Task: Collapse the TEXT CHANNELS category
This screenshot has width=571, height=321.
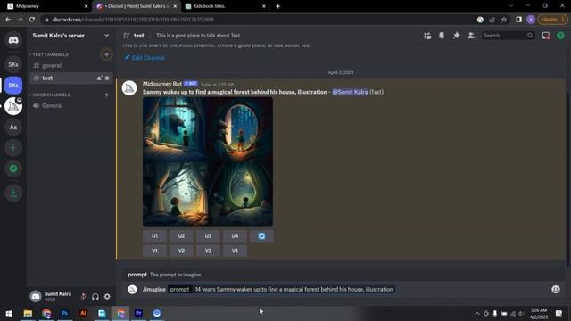Action: [x=49, y=54]
